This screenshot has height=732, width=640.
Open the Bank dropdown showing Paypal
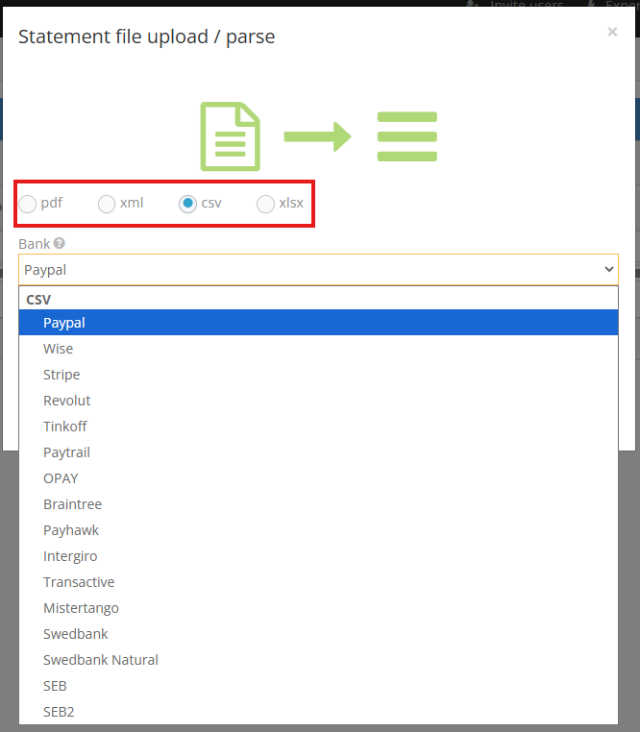coord(319,270)
